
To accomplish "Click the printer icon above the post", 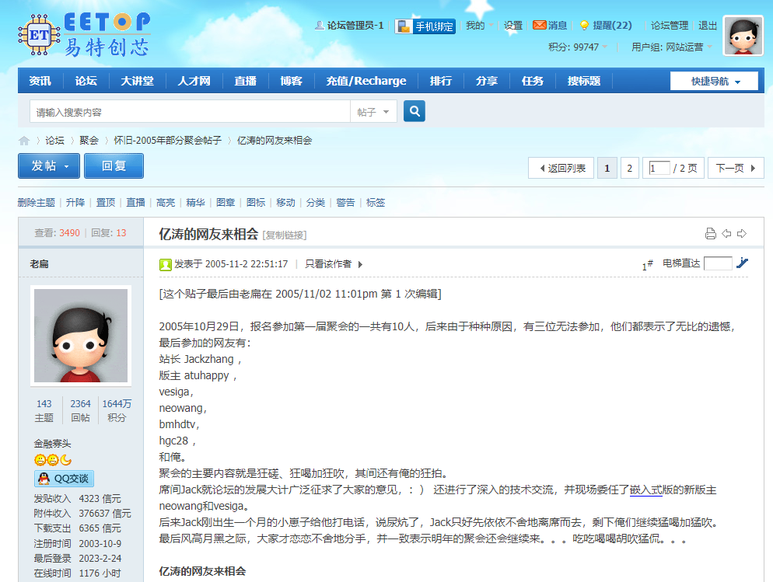I will point(711,233).
